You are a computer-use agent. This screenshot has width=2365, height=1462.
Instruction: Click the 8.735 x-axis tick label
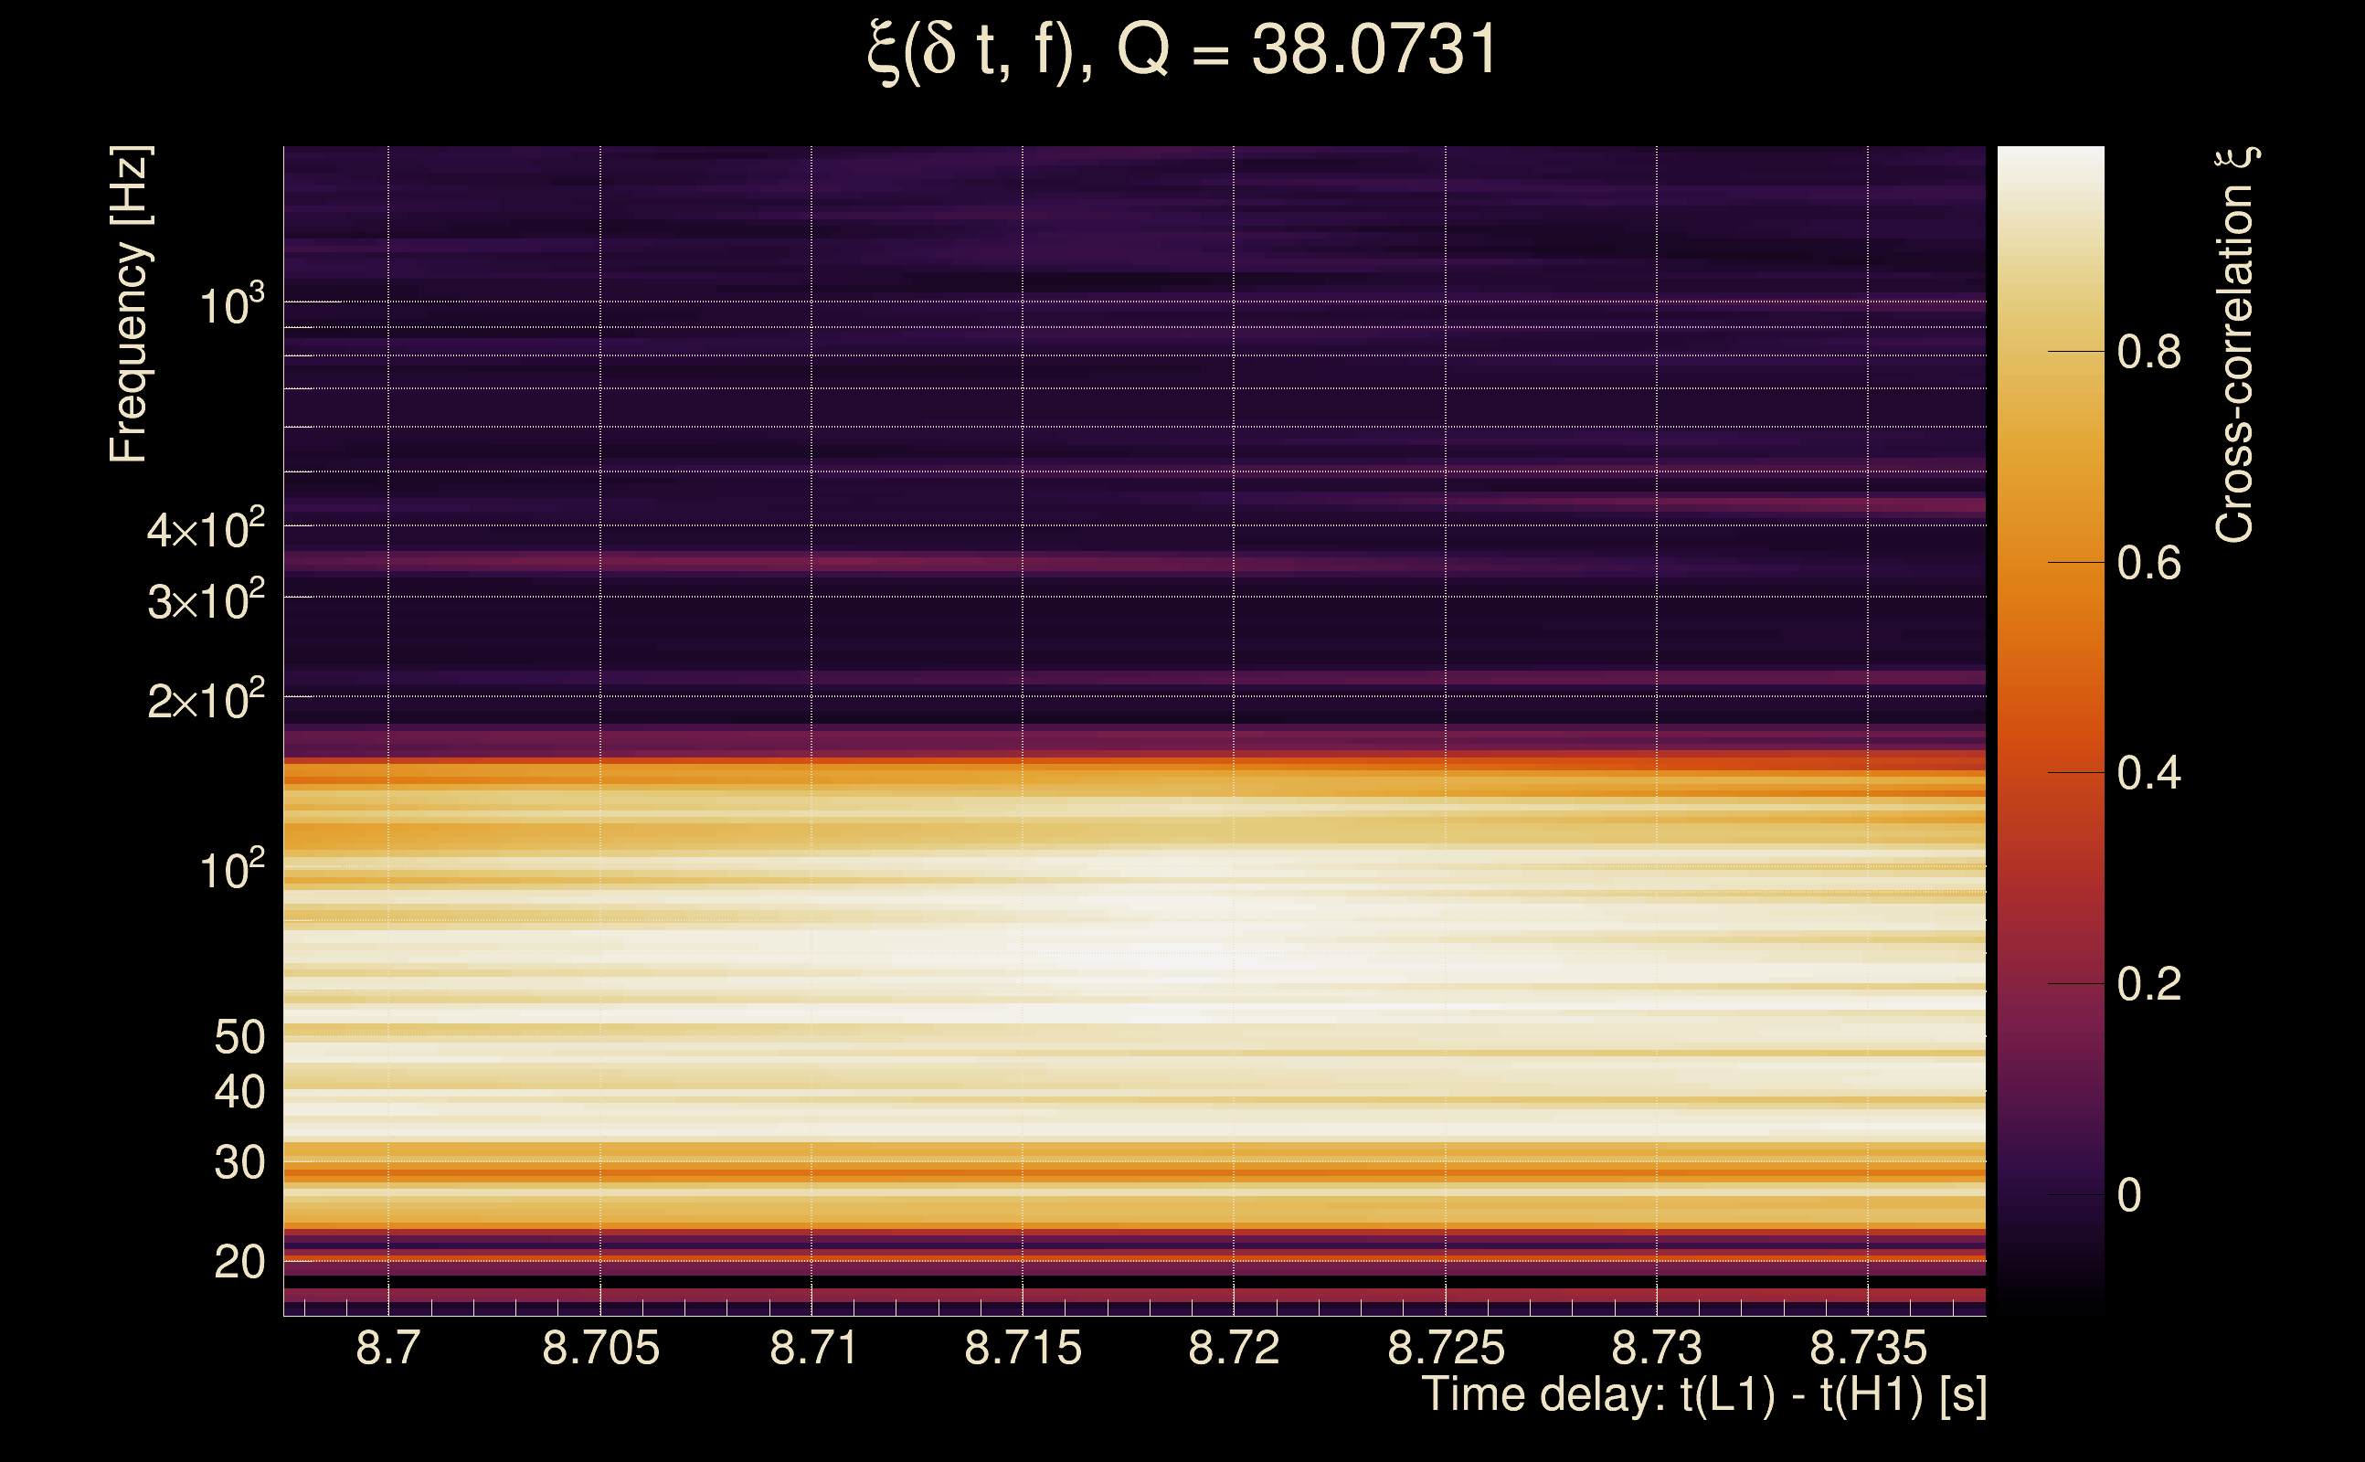[x=1867, y=1347]
